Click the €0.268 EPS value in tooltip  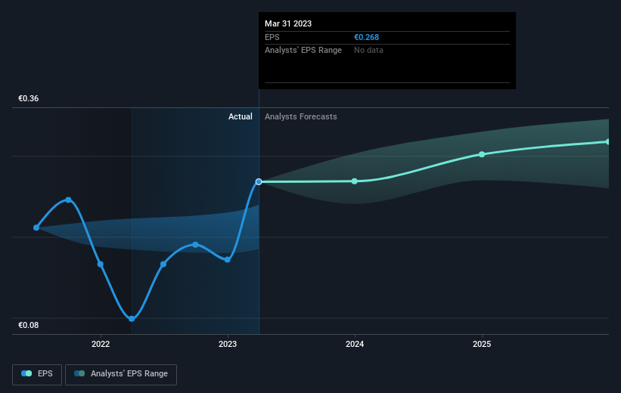point(366,37)
